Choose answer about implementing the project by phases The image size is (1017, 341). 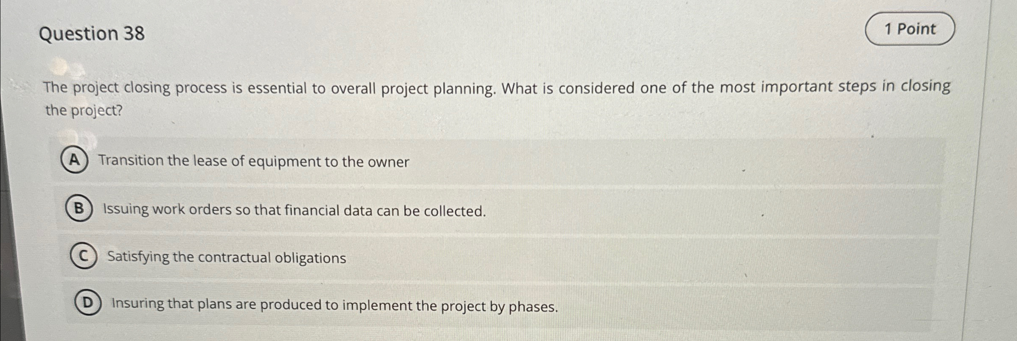click(334, 305)
